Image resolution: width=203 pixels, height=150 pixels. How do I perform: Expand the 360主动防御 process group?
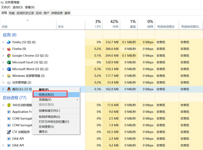[x=3, y=105]
